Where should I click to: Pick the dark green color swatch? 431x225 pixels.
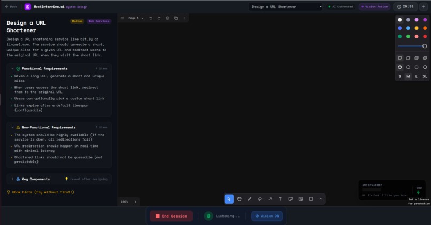click(399, 36)
